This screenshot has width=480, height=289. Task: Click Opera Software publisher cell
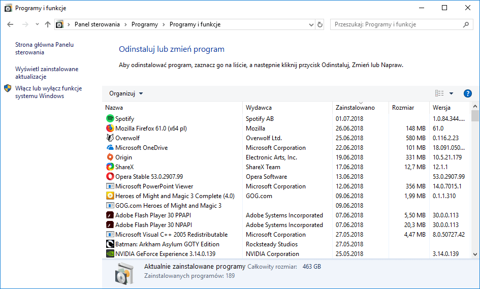(x=266, y=177)
